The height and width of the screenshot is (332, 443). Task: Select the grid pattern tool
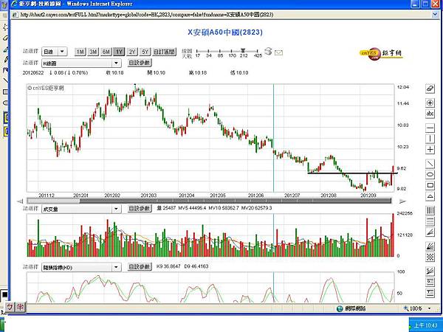click(x=430, y=257)
